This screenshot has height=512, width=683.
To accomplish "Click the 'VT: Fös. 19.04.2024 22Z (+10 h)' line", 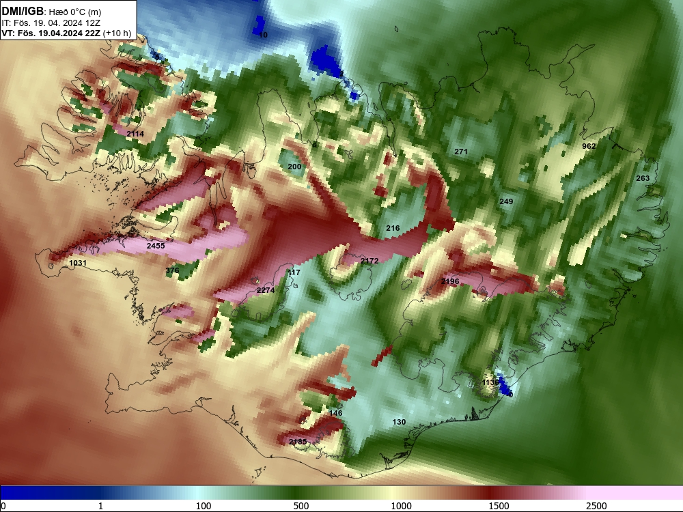I will (x=66, y=33).
